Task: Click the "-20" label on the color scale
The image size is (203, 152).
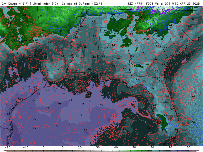Action: coord(7,147)
